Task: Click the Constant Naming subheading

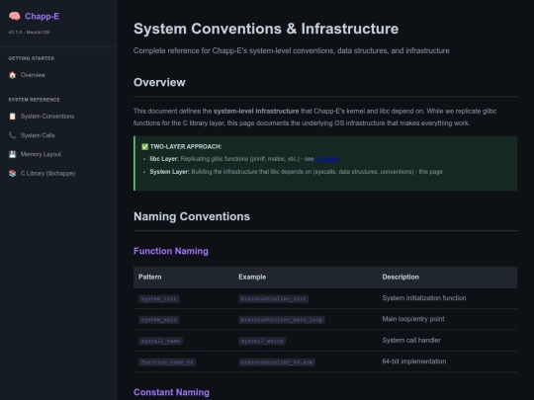Action: pyautogui.click(x=171, y=392)
